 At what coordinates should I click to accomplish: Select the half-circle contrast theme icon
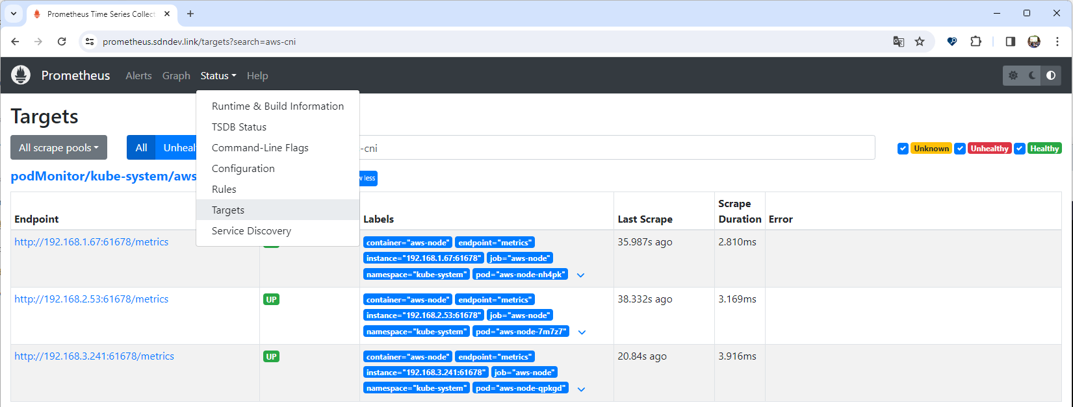1051,75
